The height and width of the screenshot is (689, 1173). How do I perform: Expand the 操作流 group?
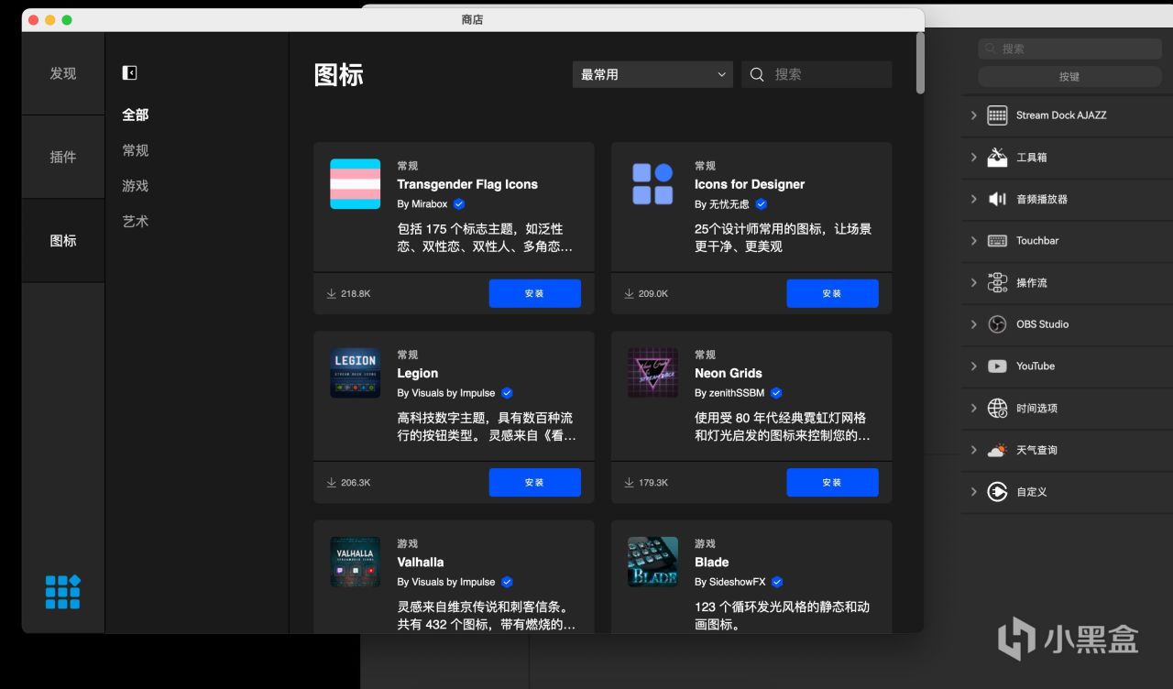click(x=973, y=283)
